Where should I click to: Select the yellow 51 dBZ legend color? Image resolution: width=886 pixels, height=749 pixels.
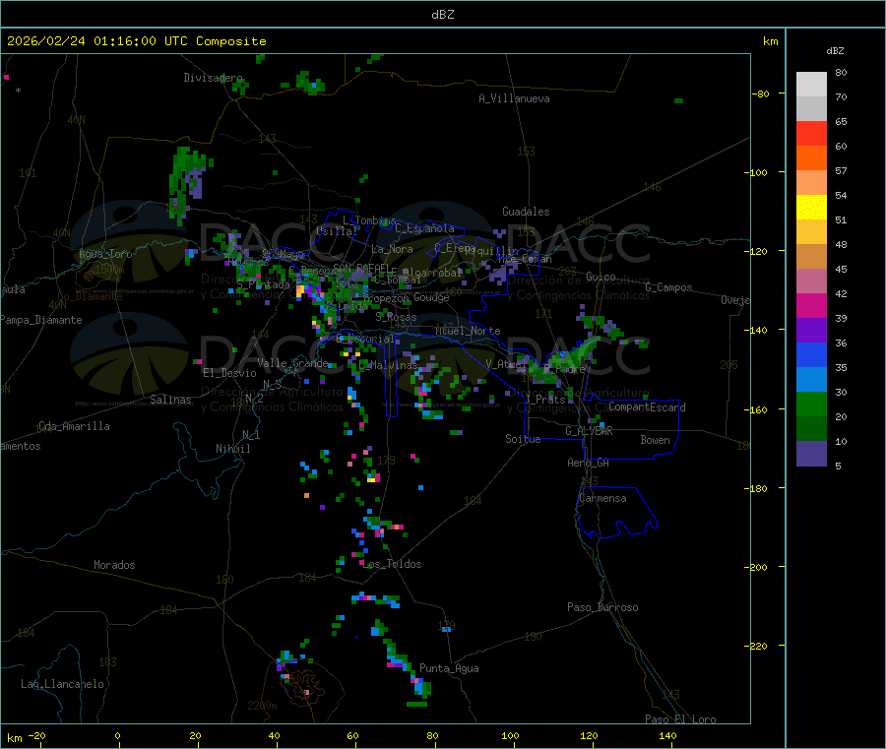pos(811,208)
